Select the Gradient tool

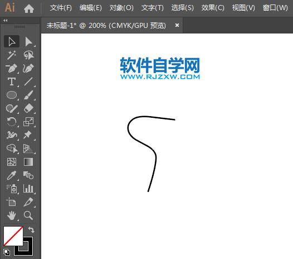(x=28, y=162)
